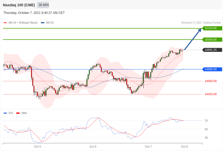Screen dimensions: 223x151
Task: Click the 14685.00 pivot price tag
Action: tap(212, 69)
